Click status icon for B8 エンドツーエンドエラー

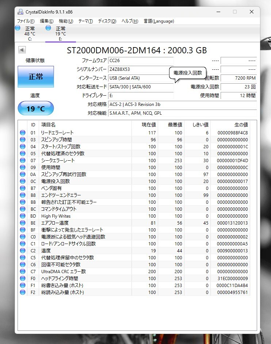point(23,195)
